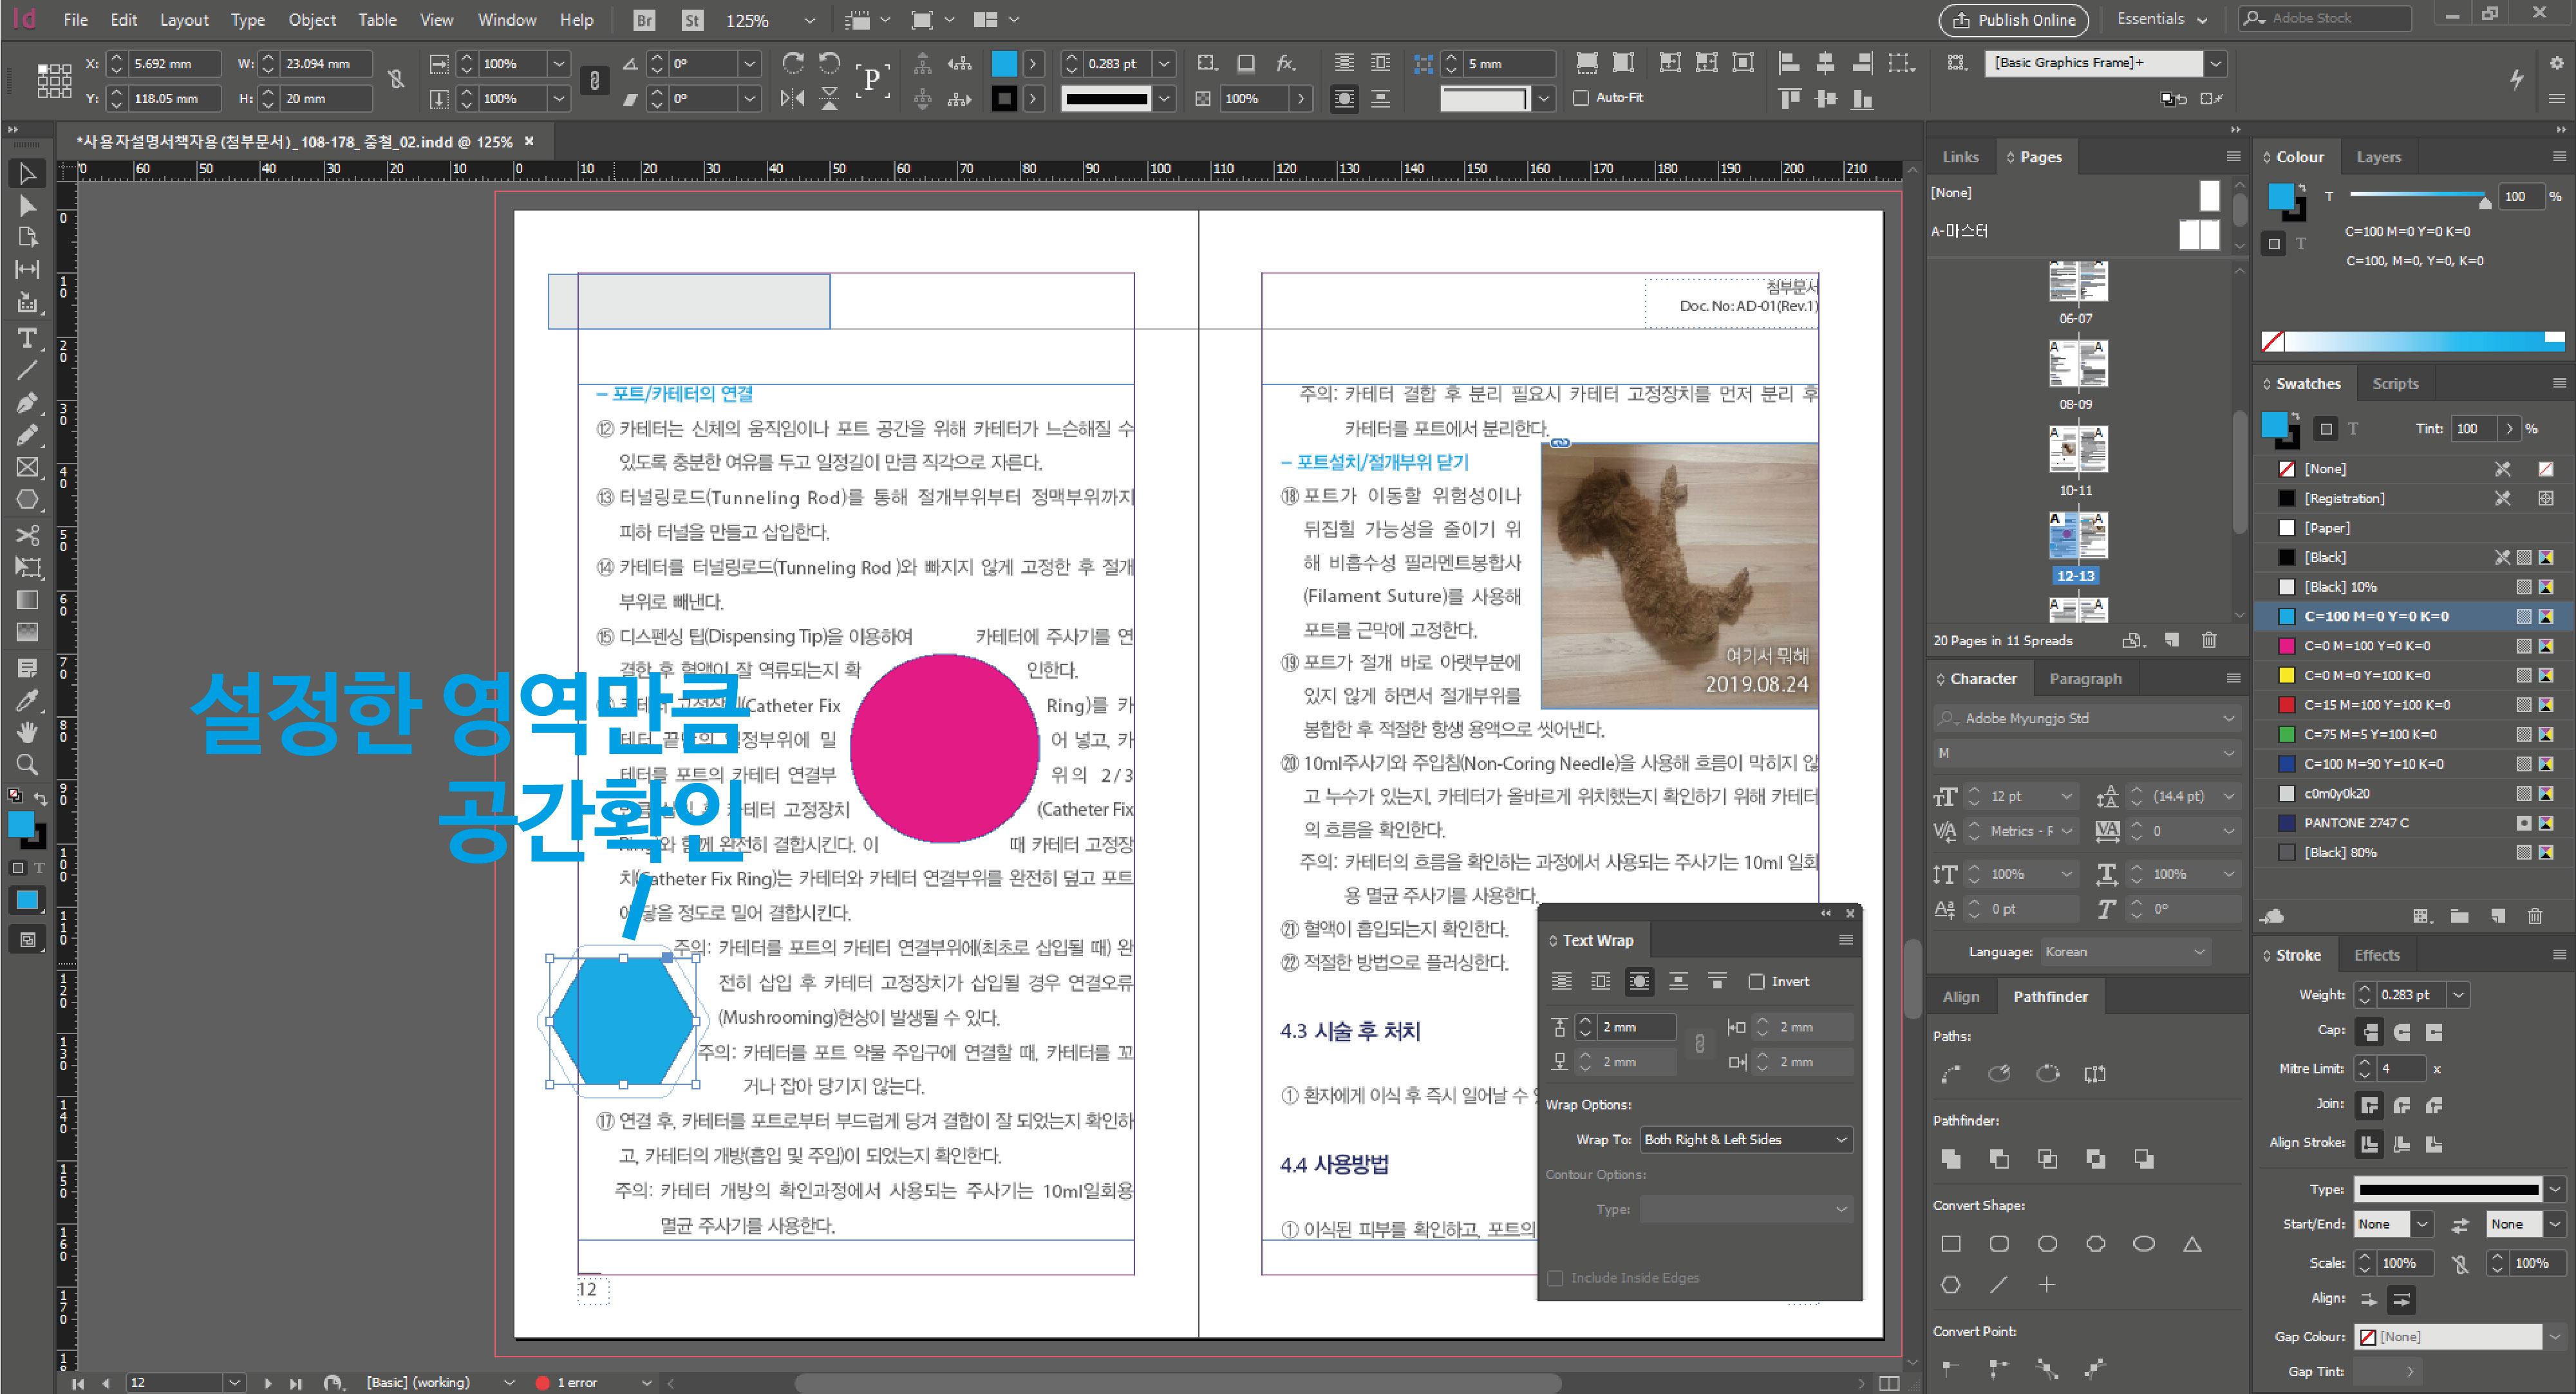Create new page icon in Pages panel
2576x1394 pixels.
2171,640
